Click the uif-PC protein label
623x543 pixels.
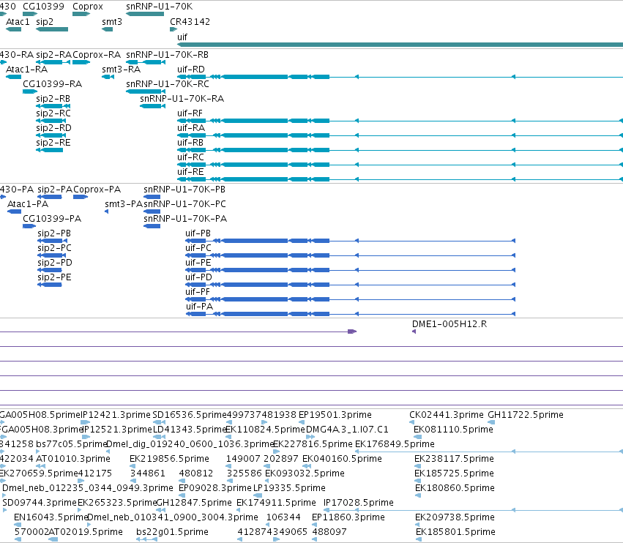(198, 248)
